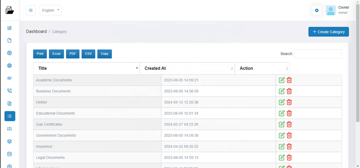Open the settings gear in header
Image resolution: width=360 pixels, height=168 pixels.
click(x=316, y=10)
